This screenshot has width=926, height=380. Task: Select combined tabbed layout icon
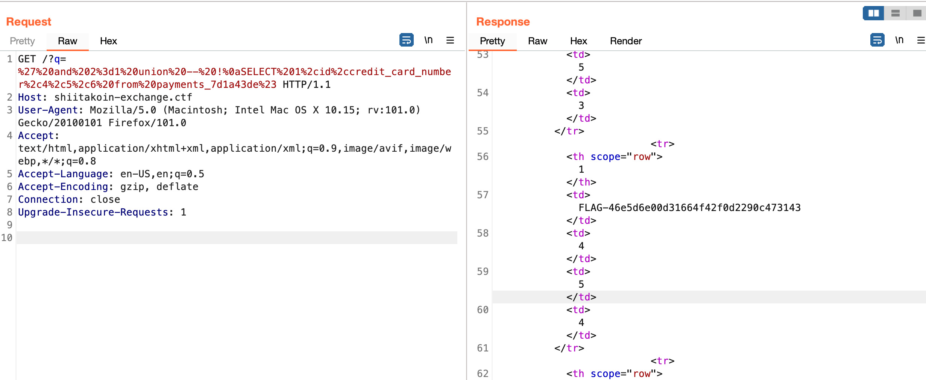pos(917,14)
